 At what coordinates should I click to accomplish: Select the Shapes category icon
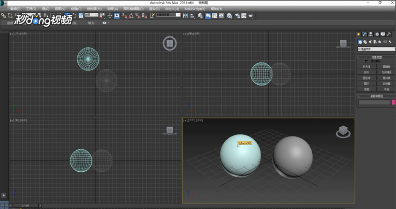[x=365, y=42]
